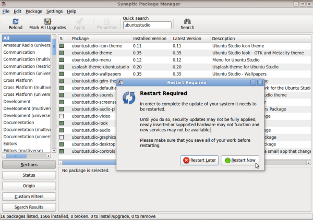
Task: Click the section list down scroll arrow
Action: 54,150
